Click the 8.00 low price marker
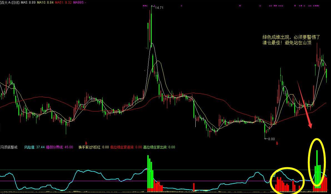Image resolution: width=331 pixels, height=194 pixels. [x=270, y=139]
